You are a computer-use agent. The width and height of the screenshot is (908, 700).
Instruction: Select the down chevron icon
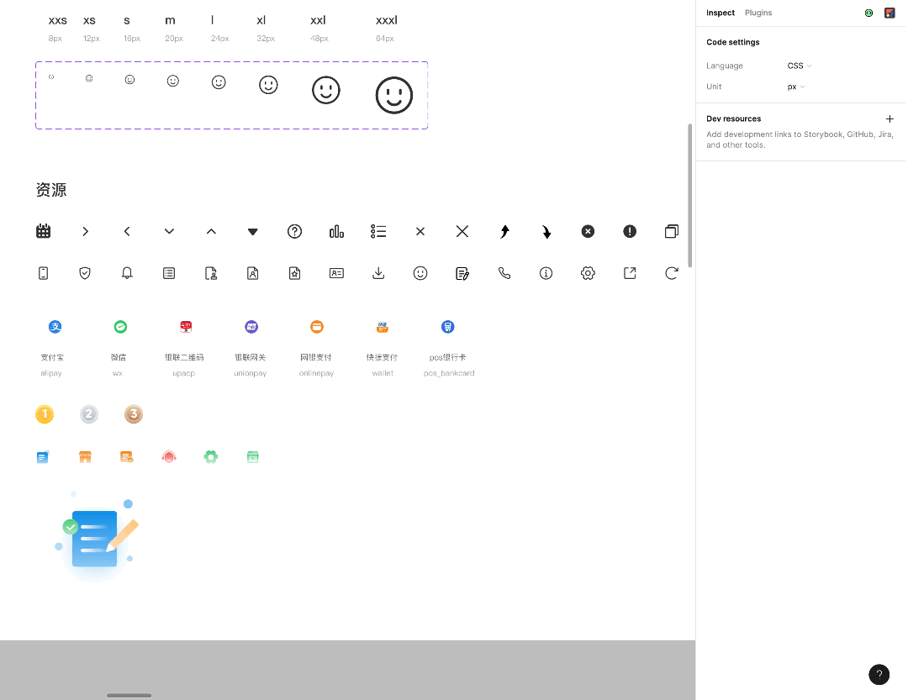click(169, 232)
